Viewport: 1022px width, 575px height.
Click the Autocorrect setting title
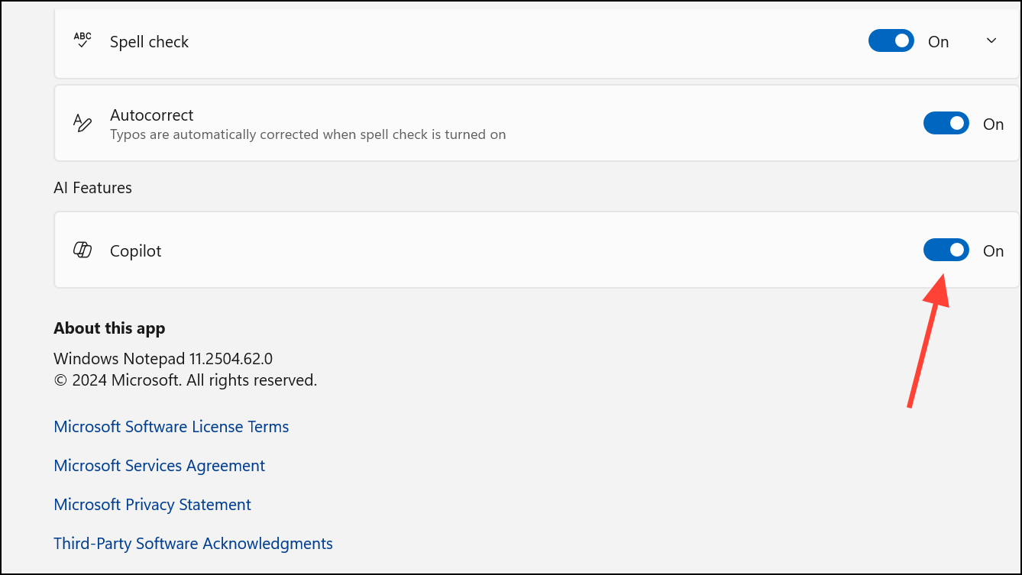[x=151, y=115]
